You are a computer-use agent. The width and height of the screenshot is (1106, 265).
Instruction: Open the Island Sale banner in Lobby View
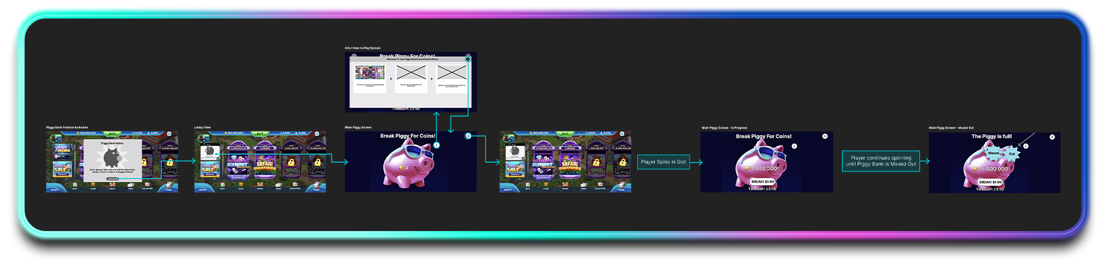210,169
